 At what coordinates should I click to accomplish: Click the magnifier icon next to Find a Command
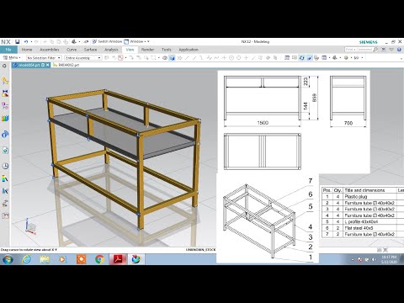click(x=375, y=50)
